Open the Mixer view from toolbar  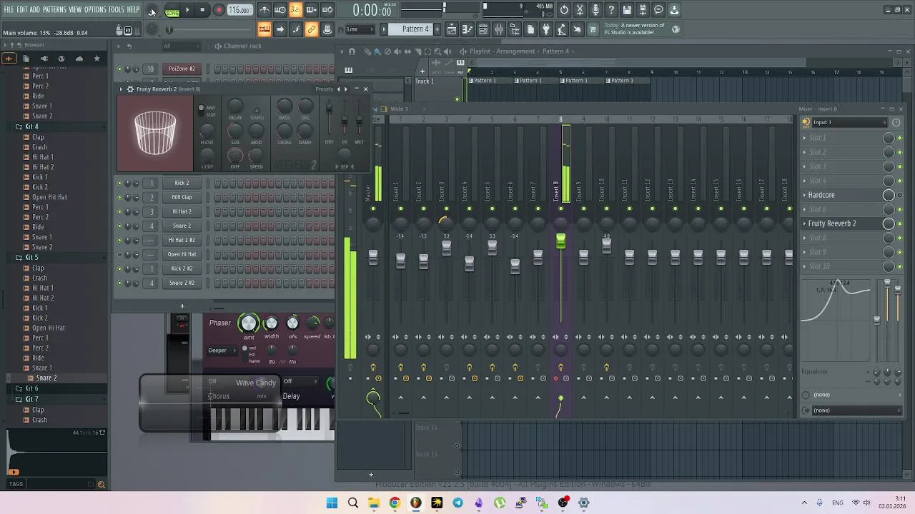499,29
